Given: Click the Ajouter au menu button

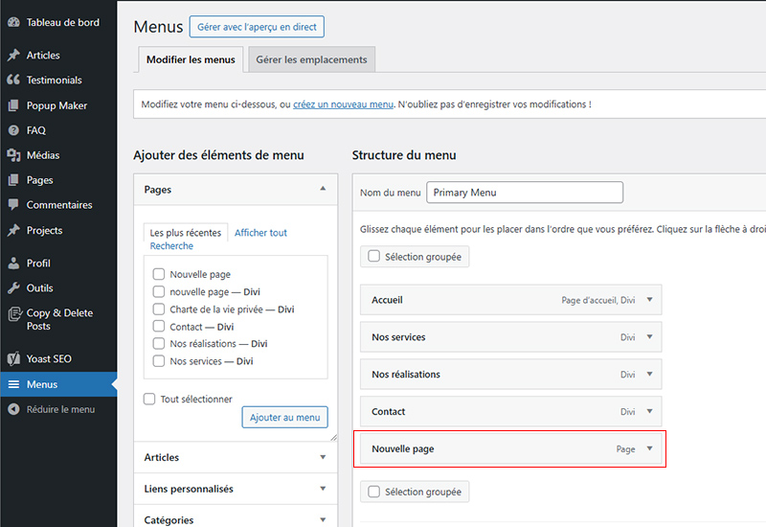Looking at the screenshot, I should (x=284, y=418).
